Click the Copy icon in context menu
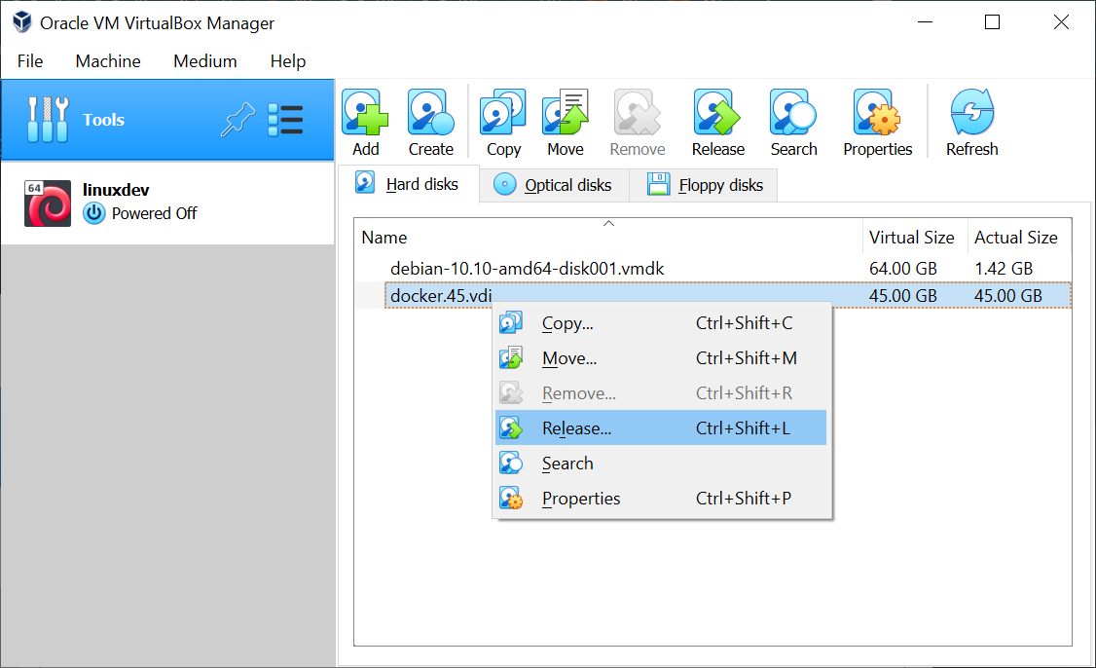Viewport: 1096px width, 668px height. [511, 323]
